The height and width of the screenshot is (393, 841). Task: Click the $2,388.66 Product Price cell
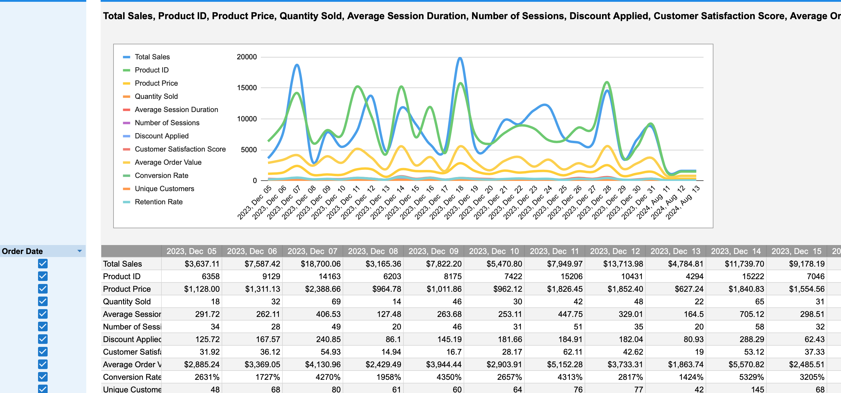click(312, 289)
